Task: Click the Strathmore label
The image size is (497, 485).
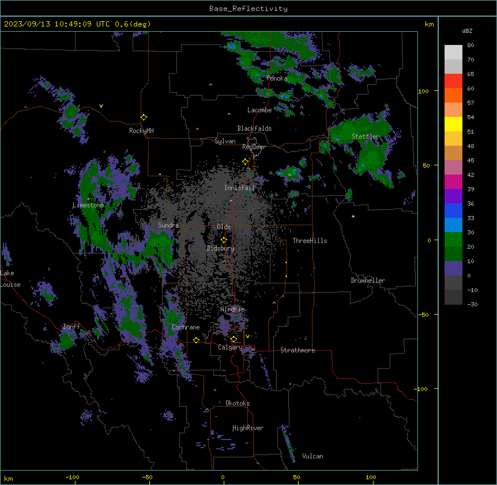Action: [x=298, y=350]
